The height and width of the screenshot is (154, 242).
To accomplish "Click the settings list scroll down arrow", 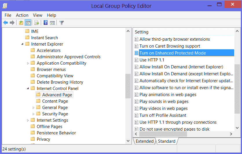I will (237, 128).
